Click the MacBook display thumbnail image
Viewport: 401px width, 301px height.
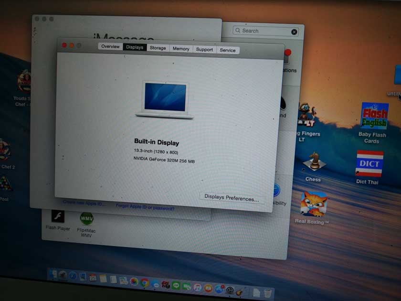click(x=165, y=100)
